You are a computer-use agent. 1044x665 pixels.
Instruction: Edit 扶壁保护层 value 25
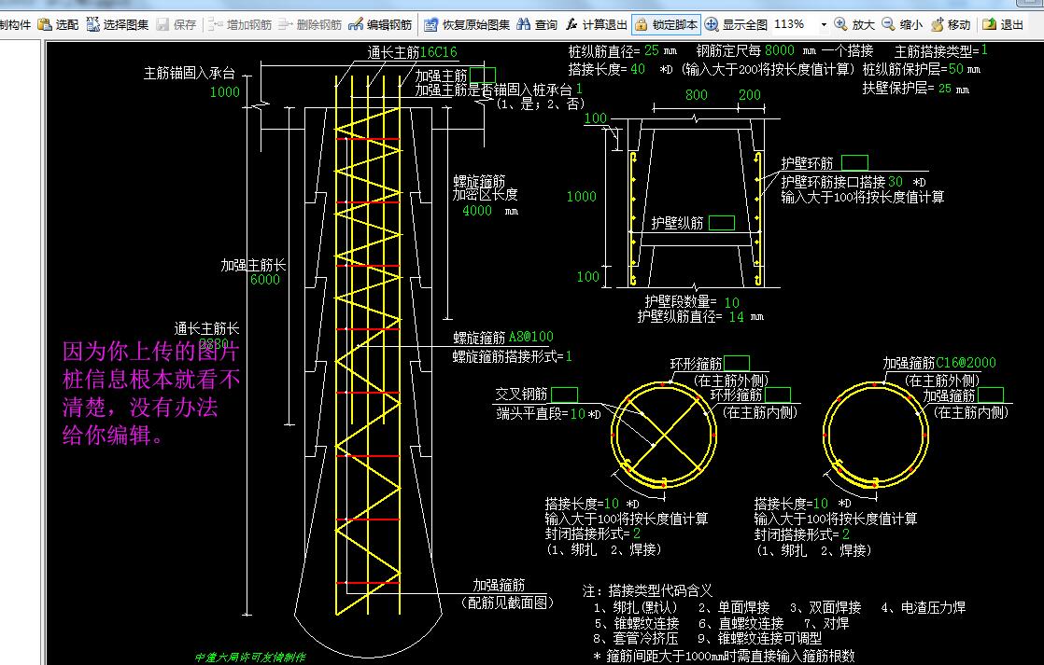(945, 88)
